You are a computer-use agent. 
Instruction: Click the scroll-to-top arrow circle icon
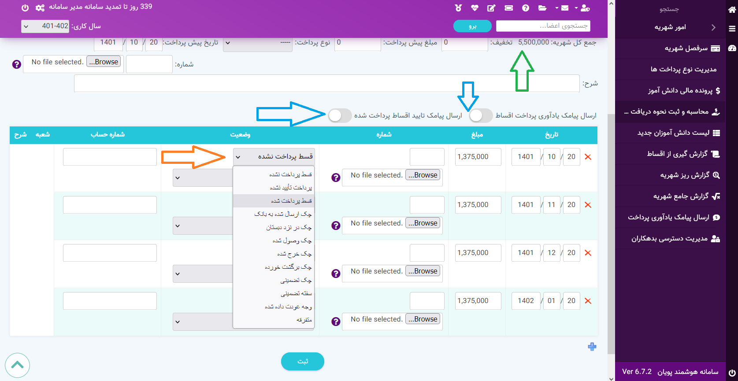[18, 365]
